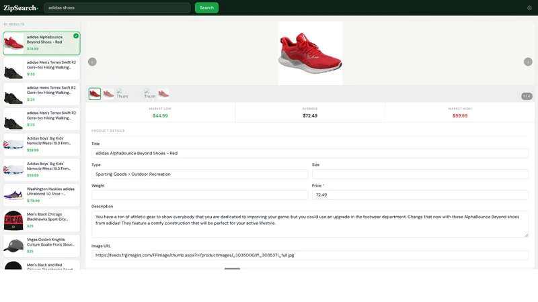Edit the Type field

200,174
